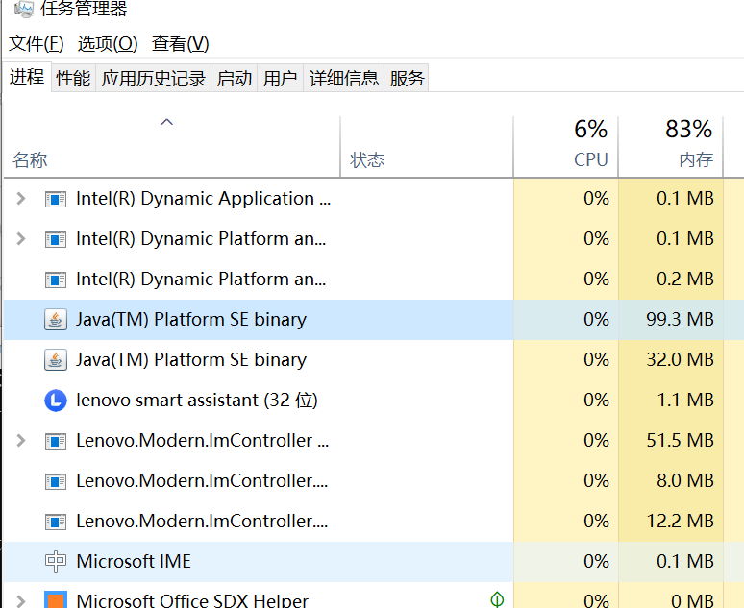The width and height of the screenshot is (744, 608).
Task: Expand the Intel(R) Dynamic Application process
Action: [x=21, y=198]
